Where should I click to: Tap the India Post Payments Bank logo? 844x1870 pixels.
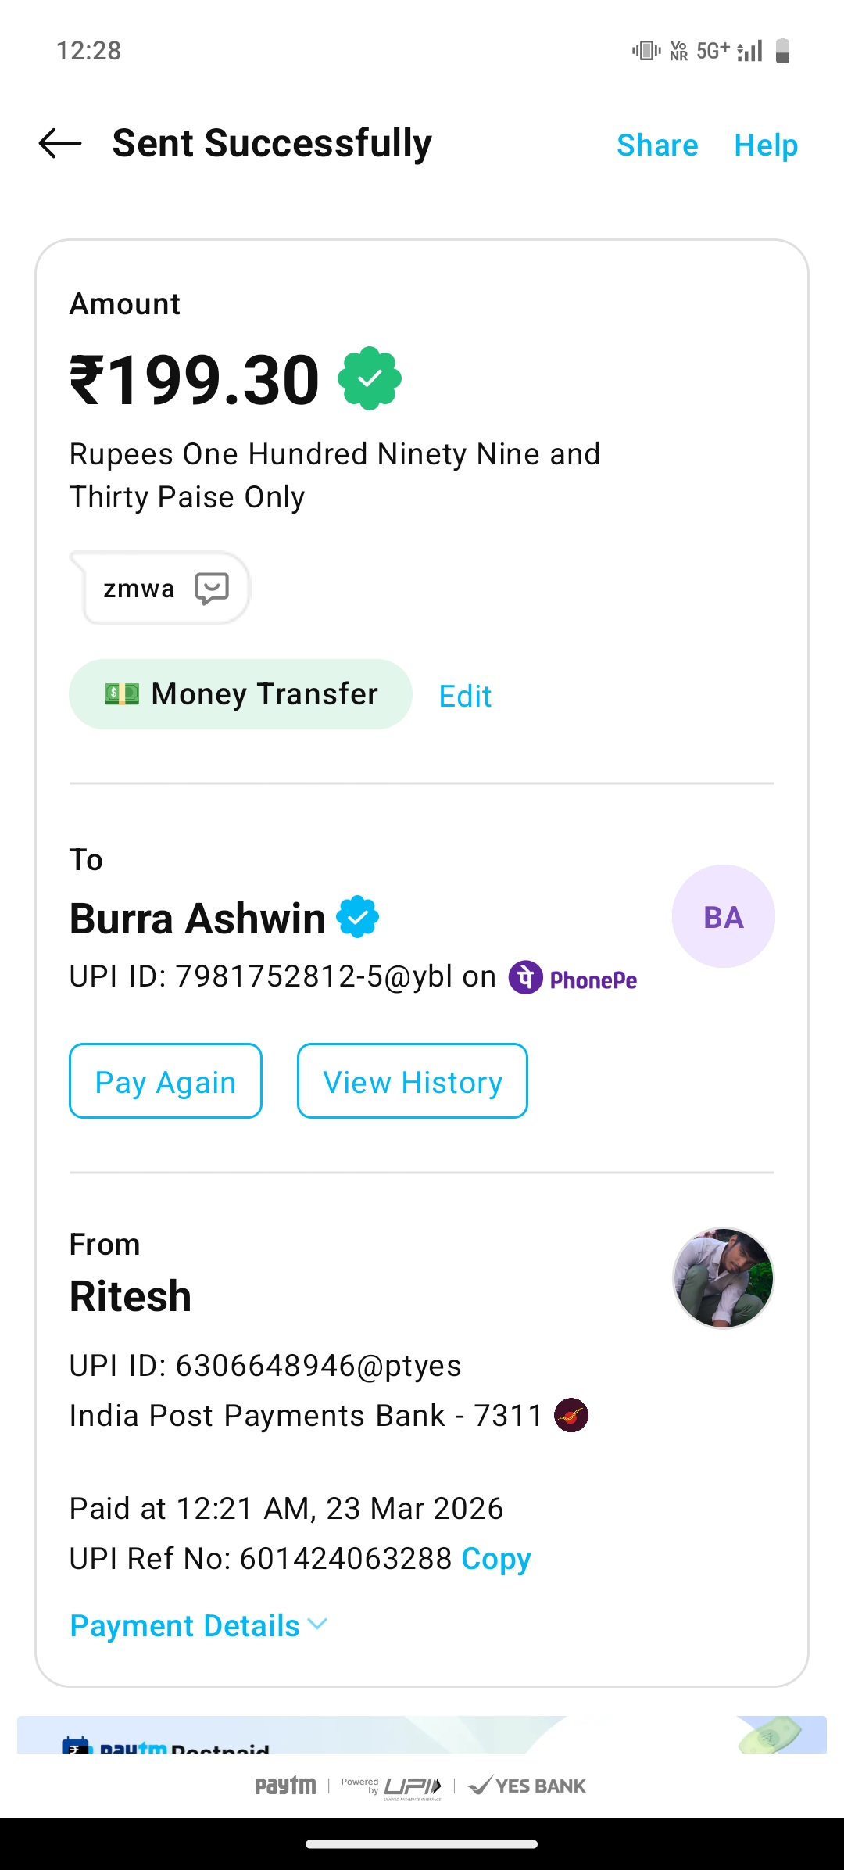pyautogui.click(x=570, y=1415)
